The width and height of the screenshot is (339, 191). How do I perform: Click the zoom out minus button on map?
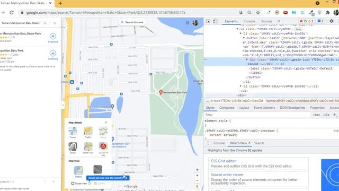[197, 180]
